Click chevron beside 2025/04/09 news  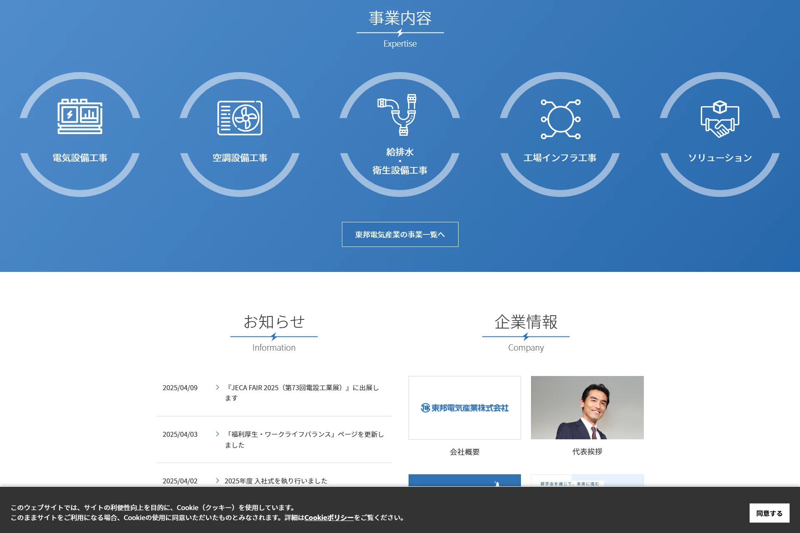[x=217, y=387]
